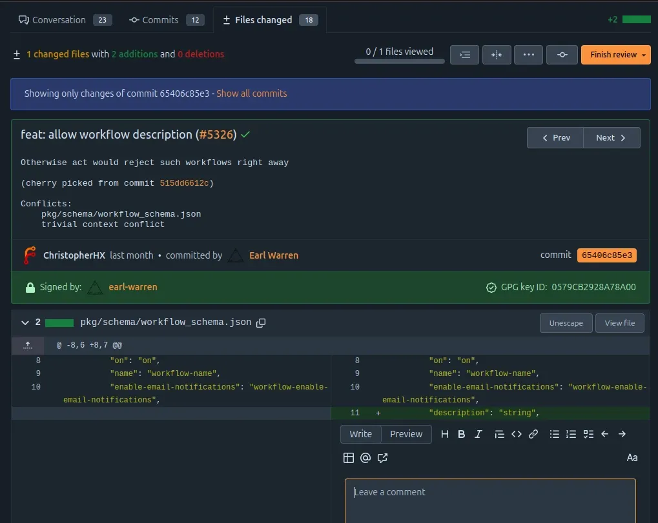Select the italic formatting icon
The width and height of the screenshot is (658, 523).
tap(478, 434)
